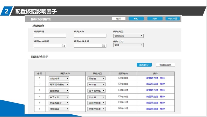Screen dimensions: 207x117
Task: Click 删除 link in row 1
Action: 162,78
